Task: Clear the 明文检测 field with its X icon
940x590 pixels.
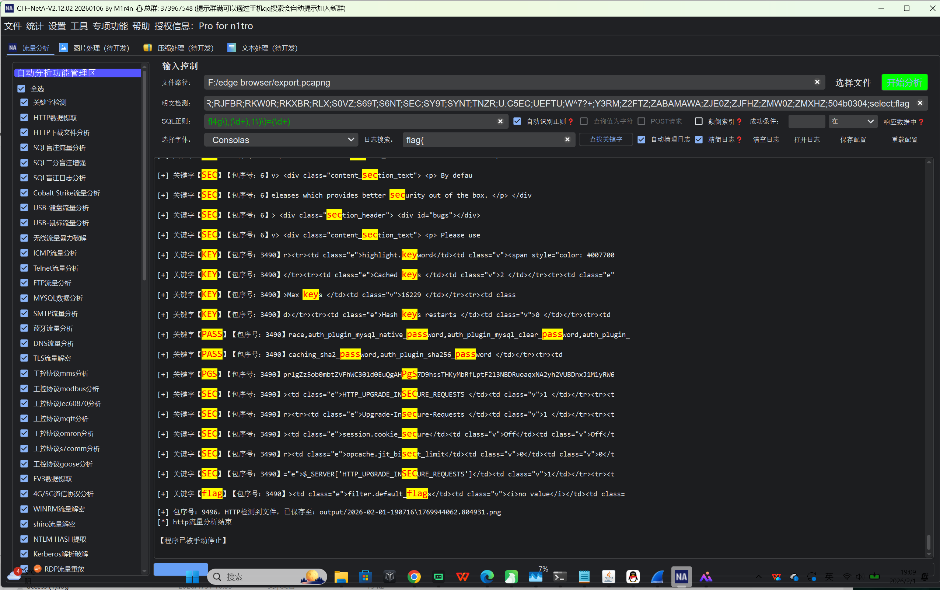Action: [920, 103]
